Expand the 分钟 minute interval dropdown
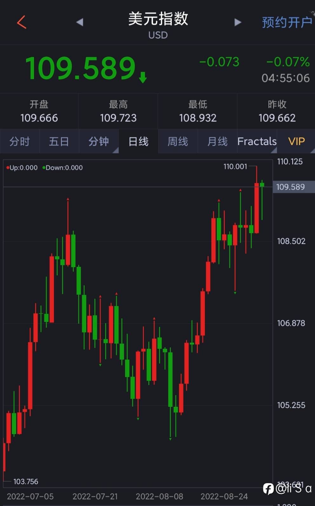This screenshot has width=315, height=506. coord(99,141)
